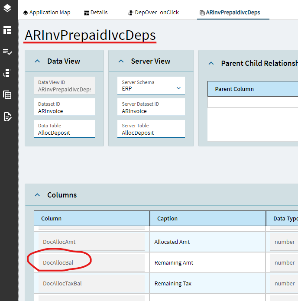Collapse the Parent Child Relationship panel

click(211, 63)
